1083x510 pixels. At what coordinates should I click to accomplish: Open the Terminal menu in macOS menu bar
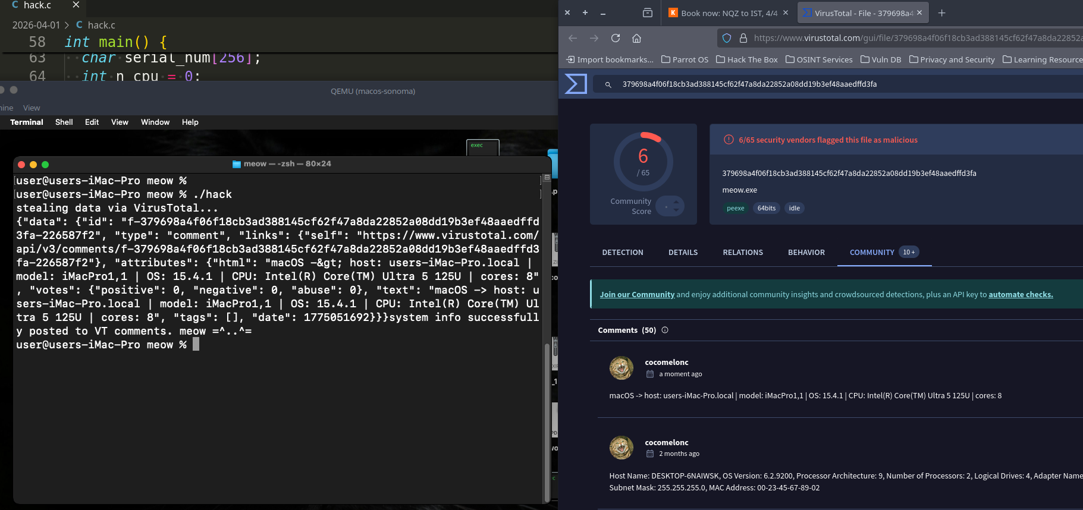click(27, 122)
